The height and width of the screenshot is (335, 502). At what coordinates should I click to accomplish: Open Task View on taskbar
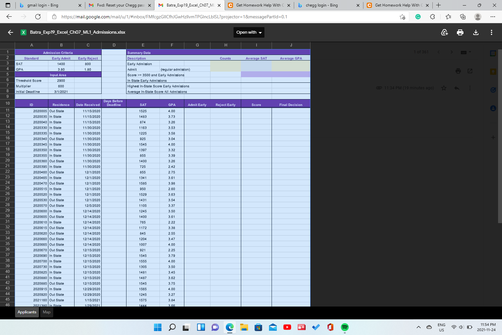coord(186,327)
